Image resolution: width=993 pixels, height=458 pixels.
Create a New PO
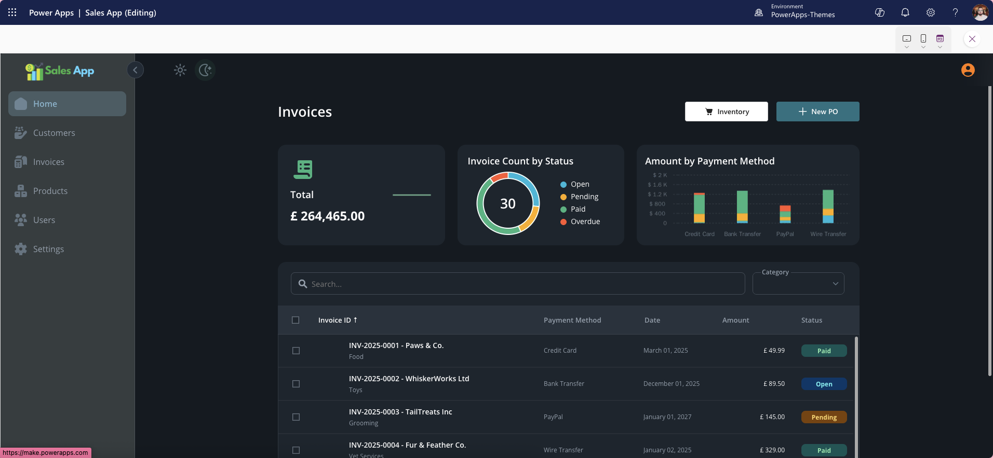pyautogui.click(x=817, y=112)
